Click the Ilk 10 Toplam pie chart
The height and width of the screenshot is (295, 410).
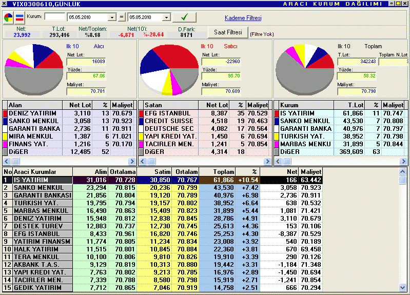tap(305, 69)
